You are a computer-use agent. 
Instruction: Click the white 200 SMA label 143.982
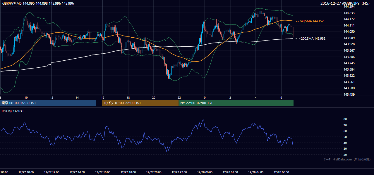point(310,38)
